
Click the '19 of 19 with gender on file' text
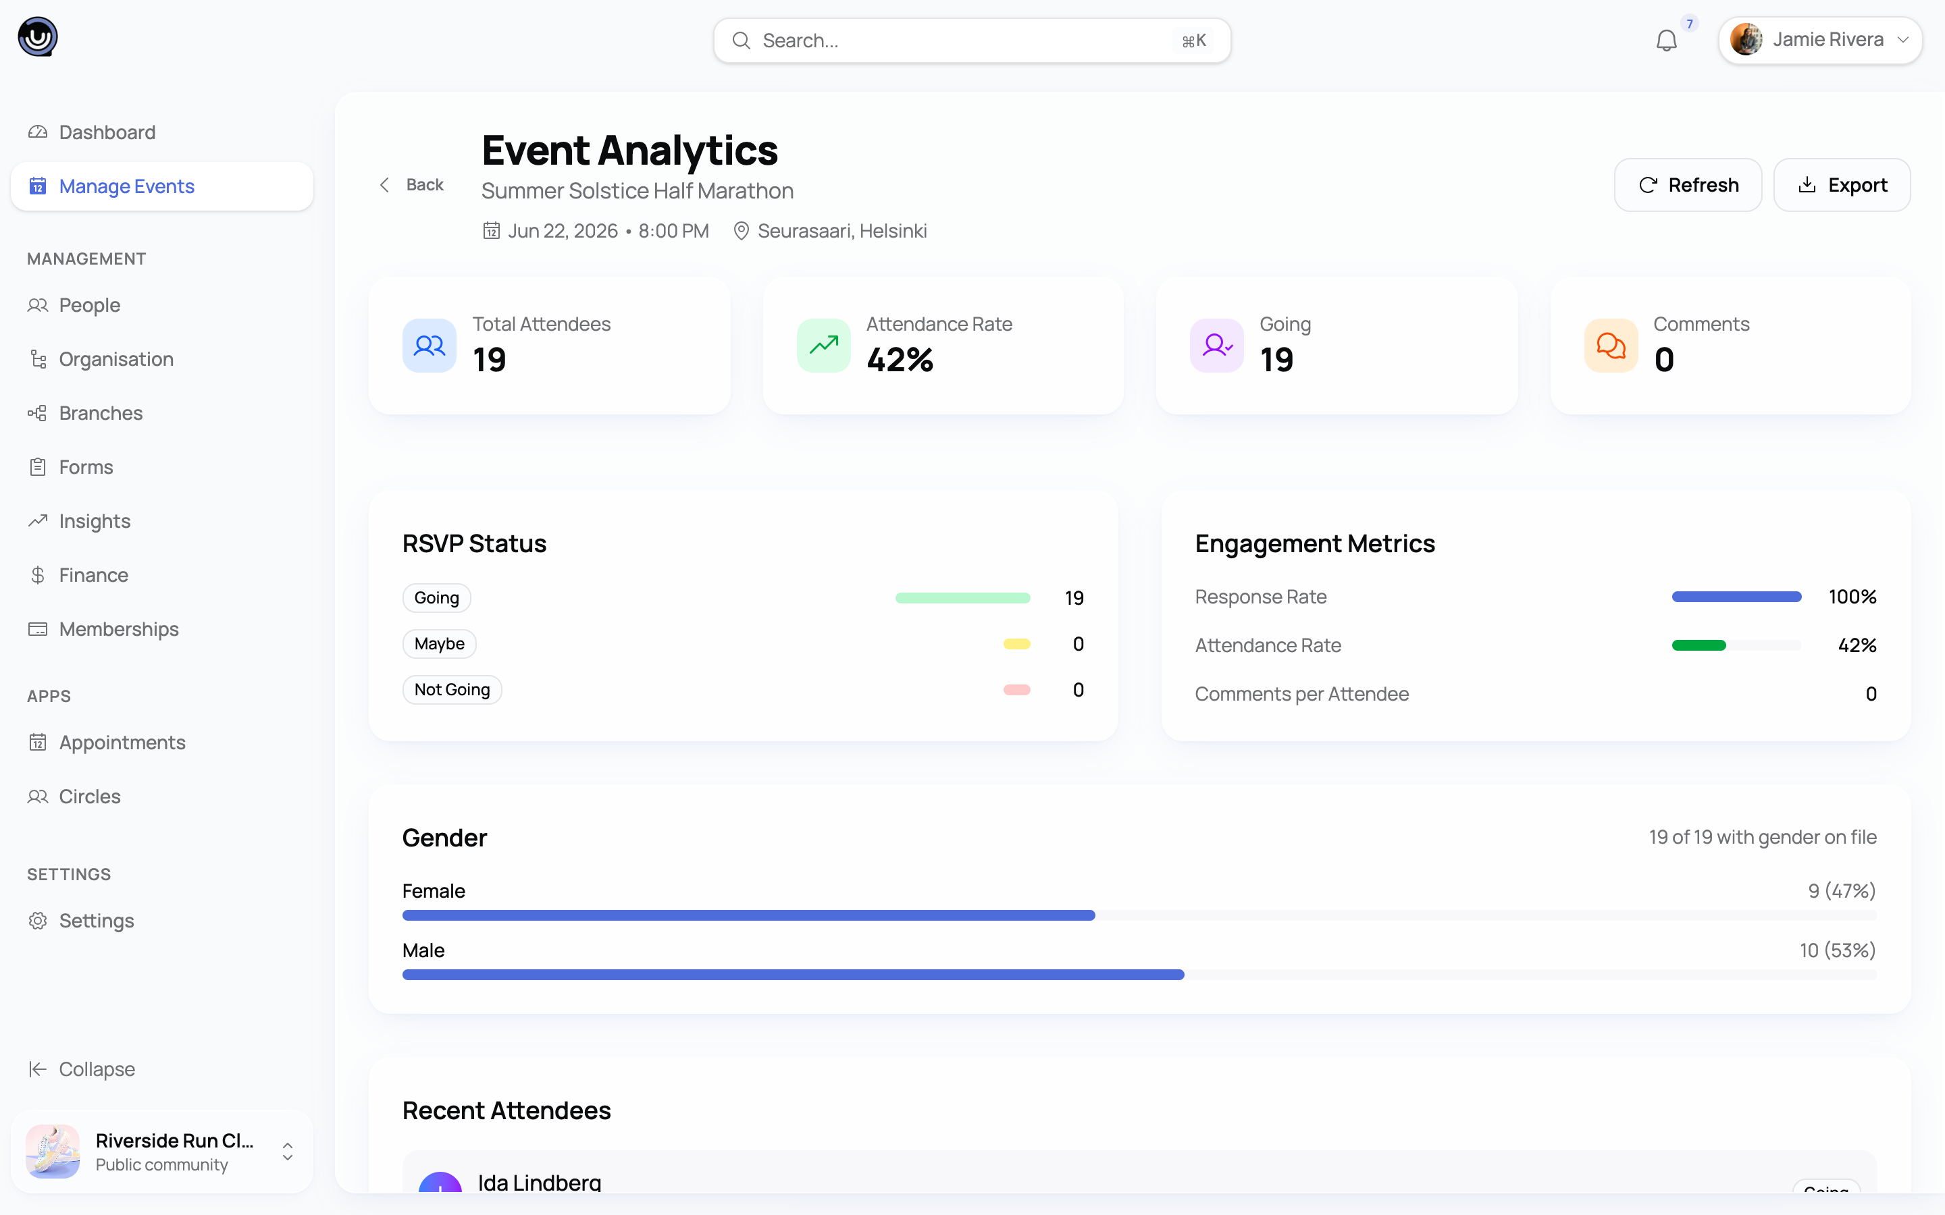tap(1763, 837)
